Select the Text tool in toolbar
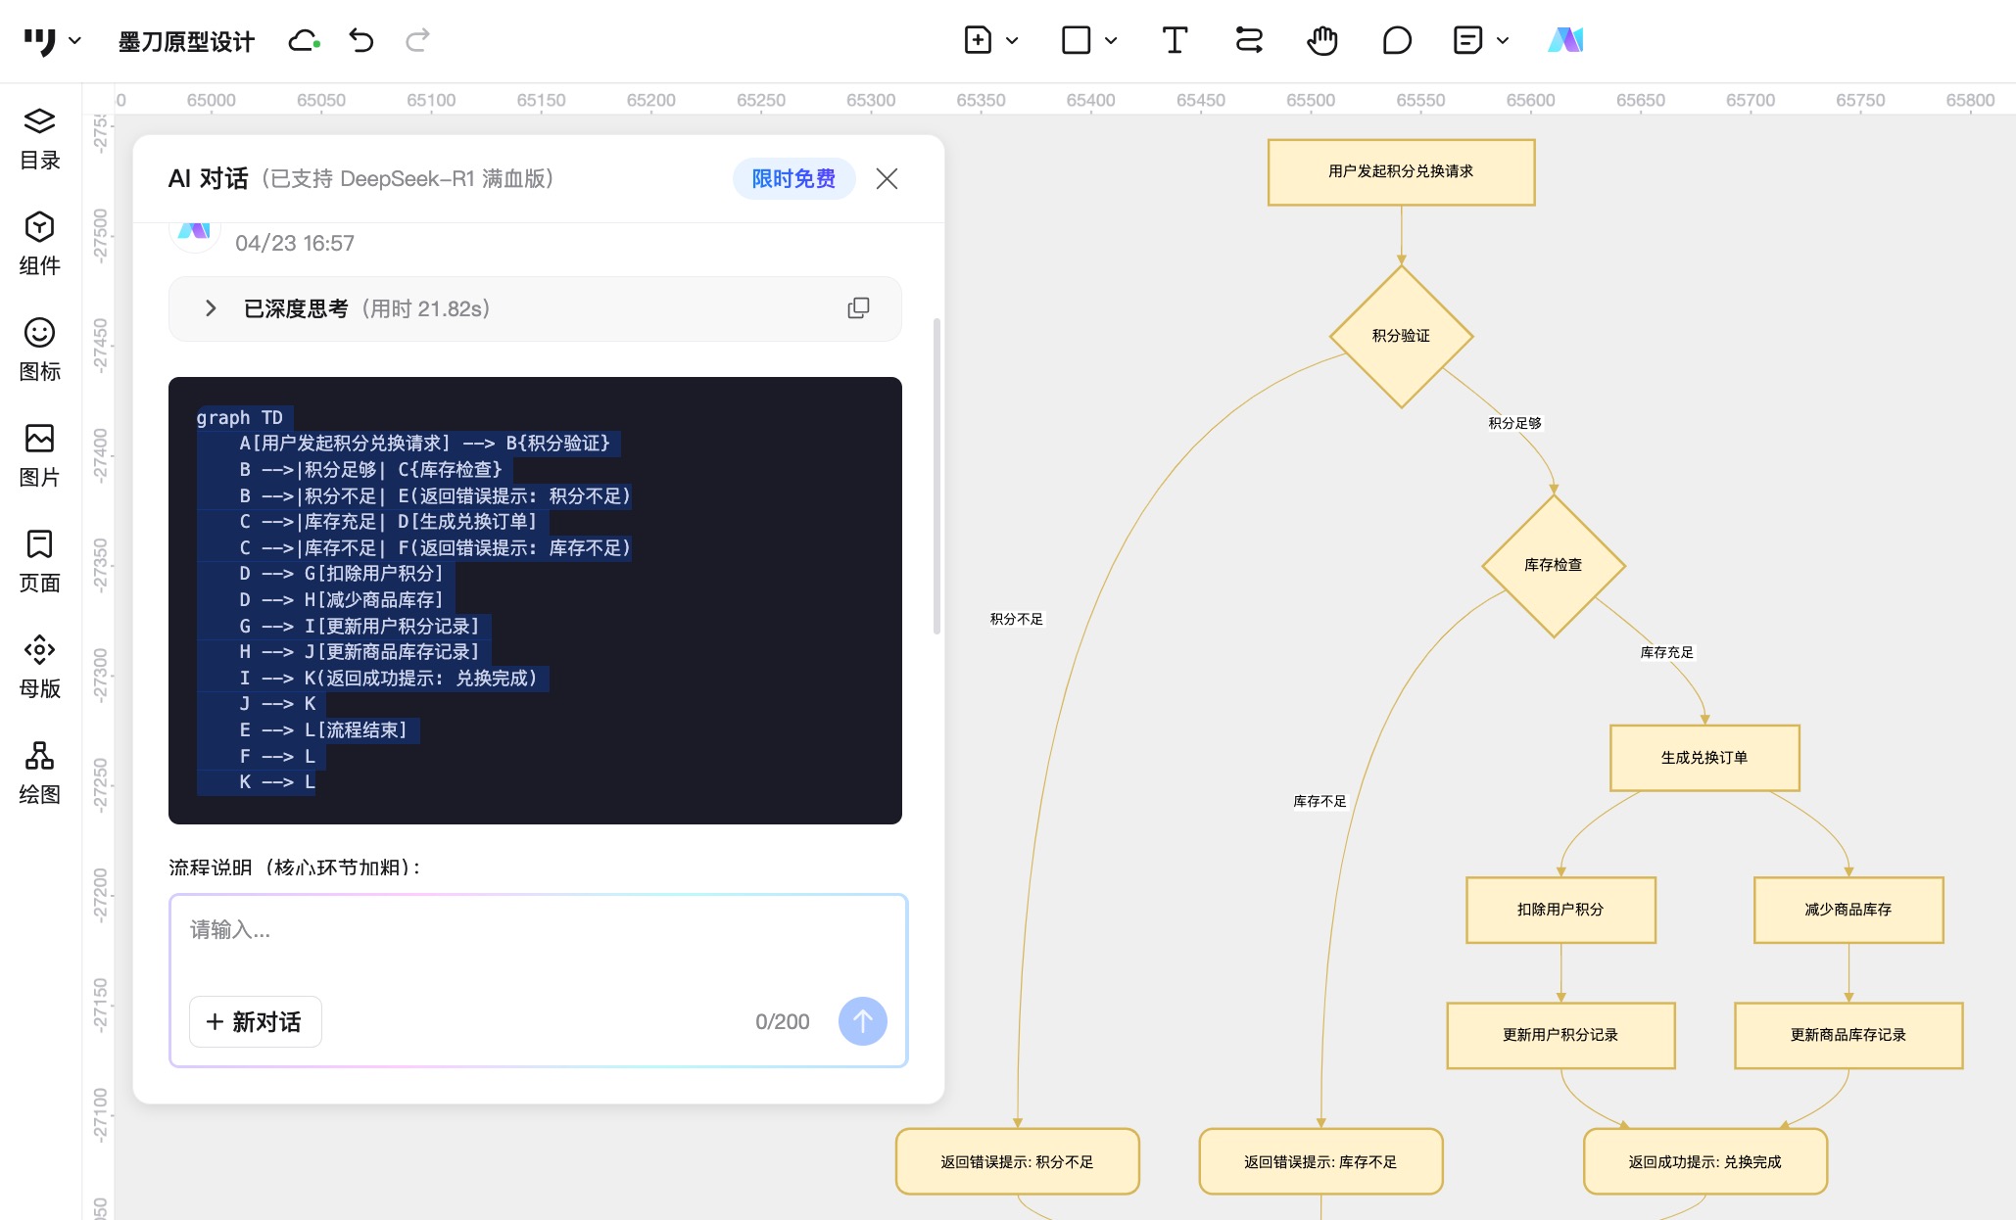This screenshot has height=1220, width=2016. 1174,40
